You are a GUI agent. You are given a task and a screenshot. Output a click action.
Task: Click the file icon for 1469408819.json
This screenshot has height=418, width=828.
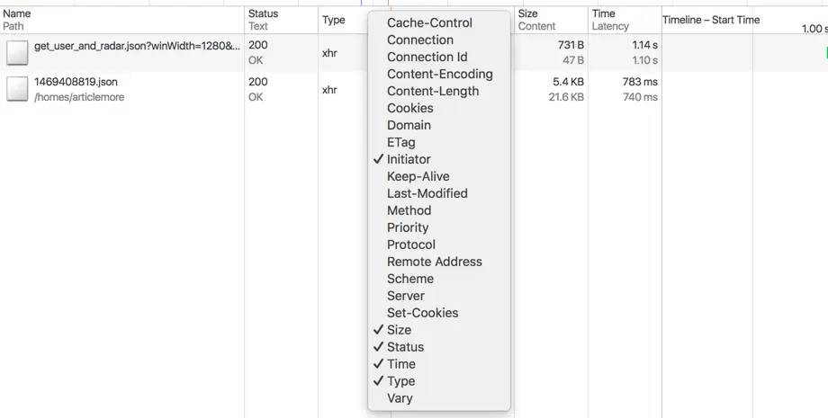click(x=17, y=89)
